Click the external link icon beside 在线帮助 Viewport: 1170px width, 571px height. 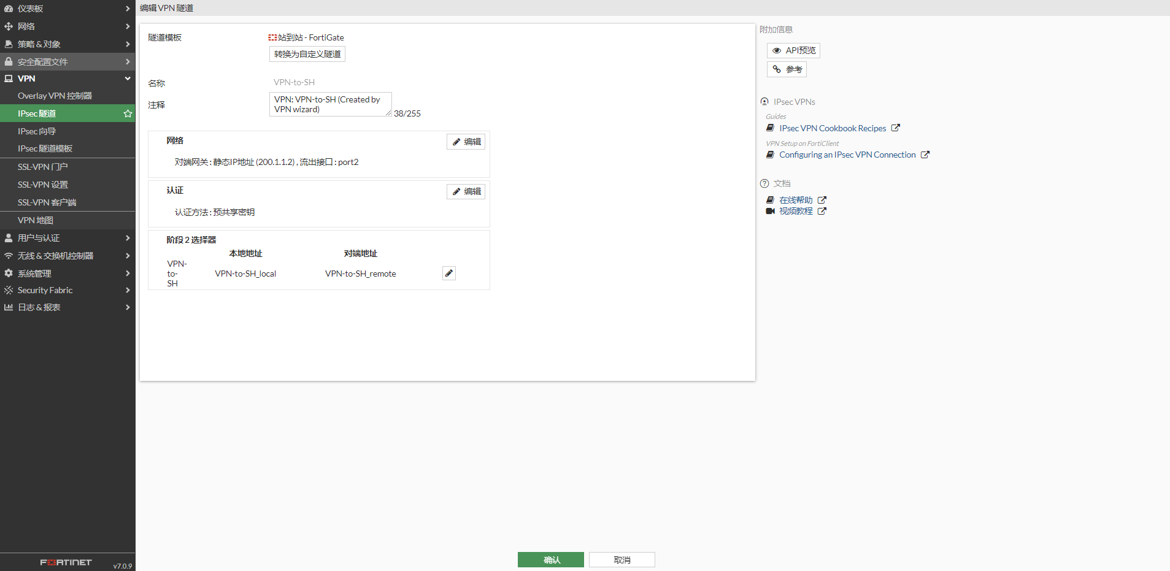tap(822, 200)
